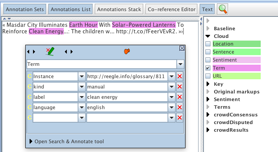Open the english value dropdown
The width and height of the screenshot is (278, 152).
coord(172,107)
